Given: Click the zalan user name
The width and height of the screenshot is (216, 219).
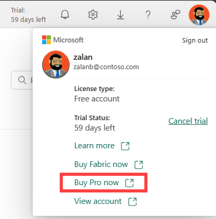Looking at the screenshot, I should 83,57.
